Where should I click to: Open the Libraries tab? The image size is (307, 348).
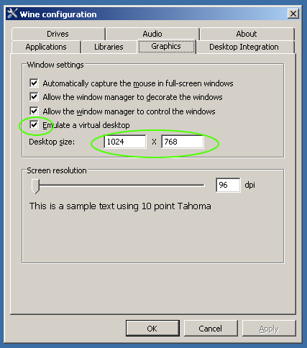109,47
